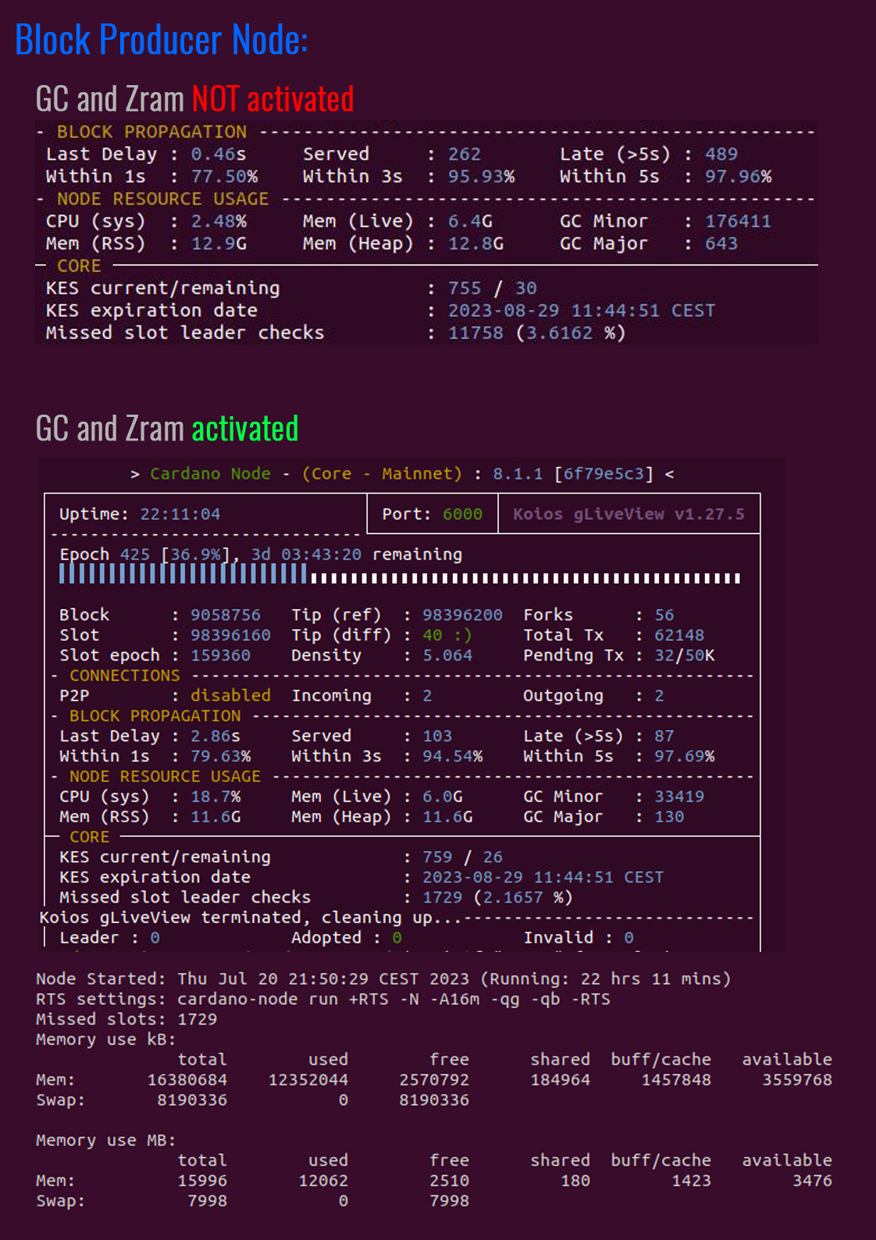
Task: Click the Adopted count 0
Action: (x=397, y=938)
